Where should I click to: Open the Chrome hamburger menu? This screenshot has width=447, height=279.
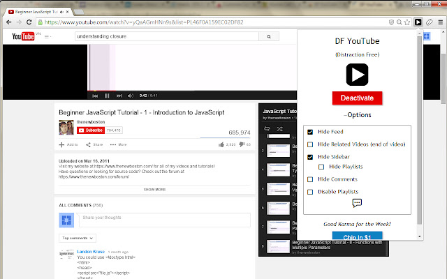(440, 22)
